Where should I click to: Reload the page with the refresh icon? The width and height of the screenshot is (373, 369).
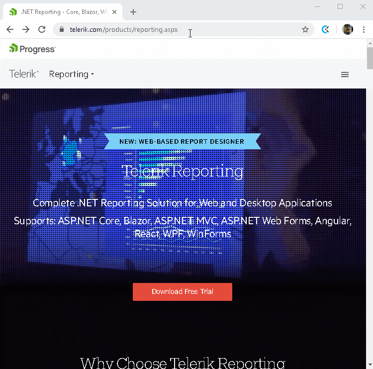[x=42, y=29]
